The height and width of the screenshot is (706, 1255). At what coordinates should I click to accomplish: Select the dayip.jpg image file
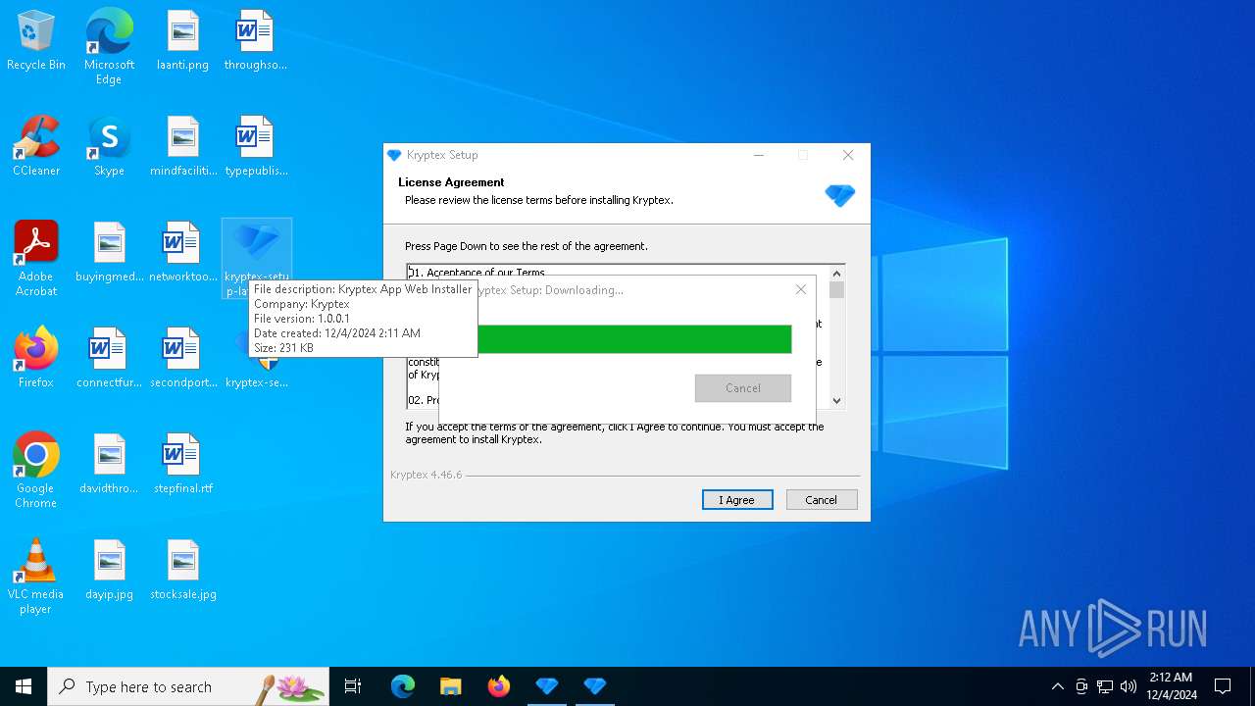pos(110,571)
